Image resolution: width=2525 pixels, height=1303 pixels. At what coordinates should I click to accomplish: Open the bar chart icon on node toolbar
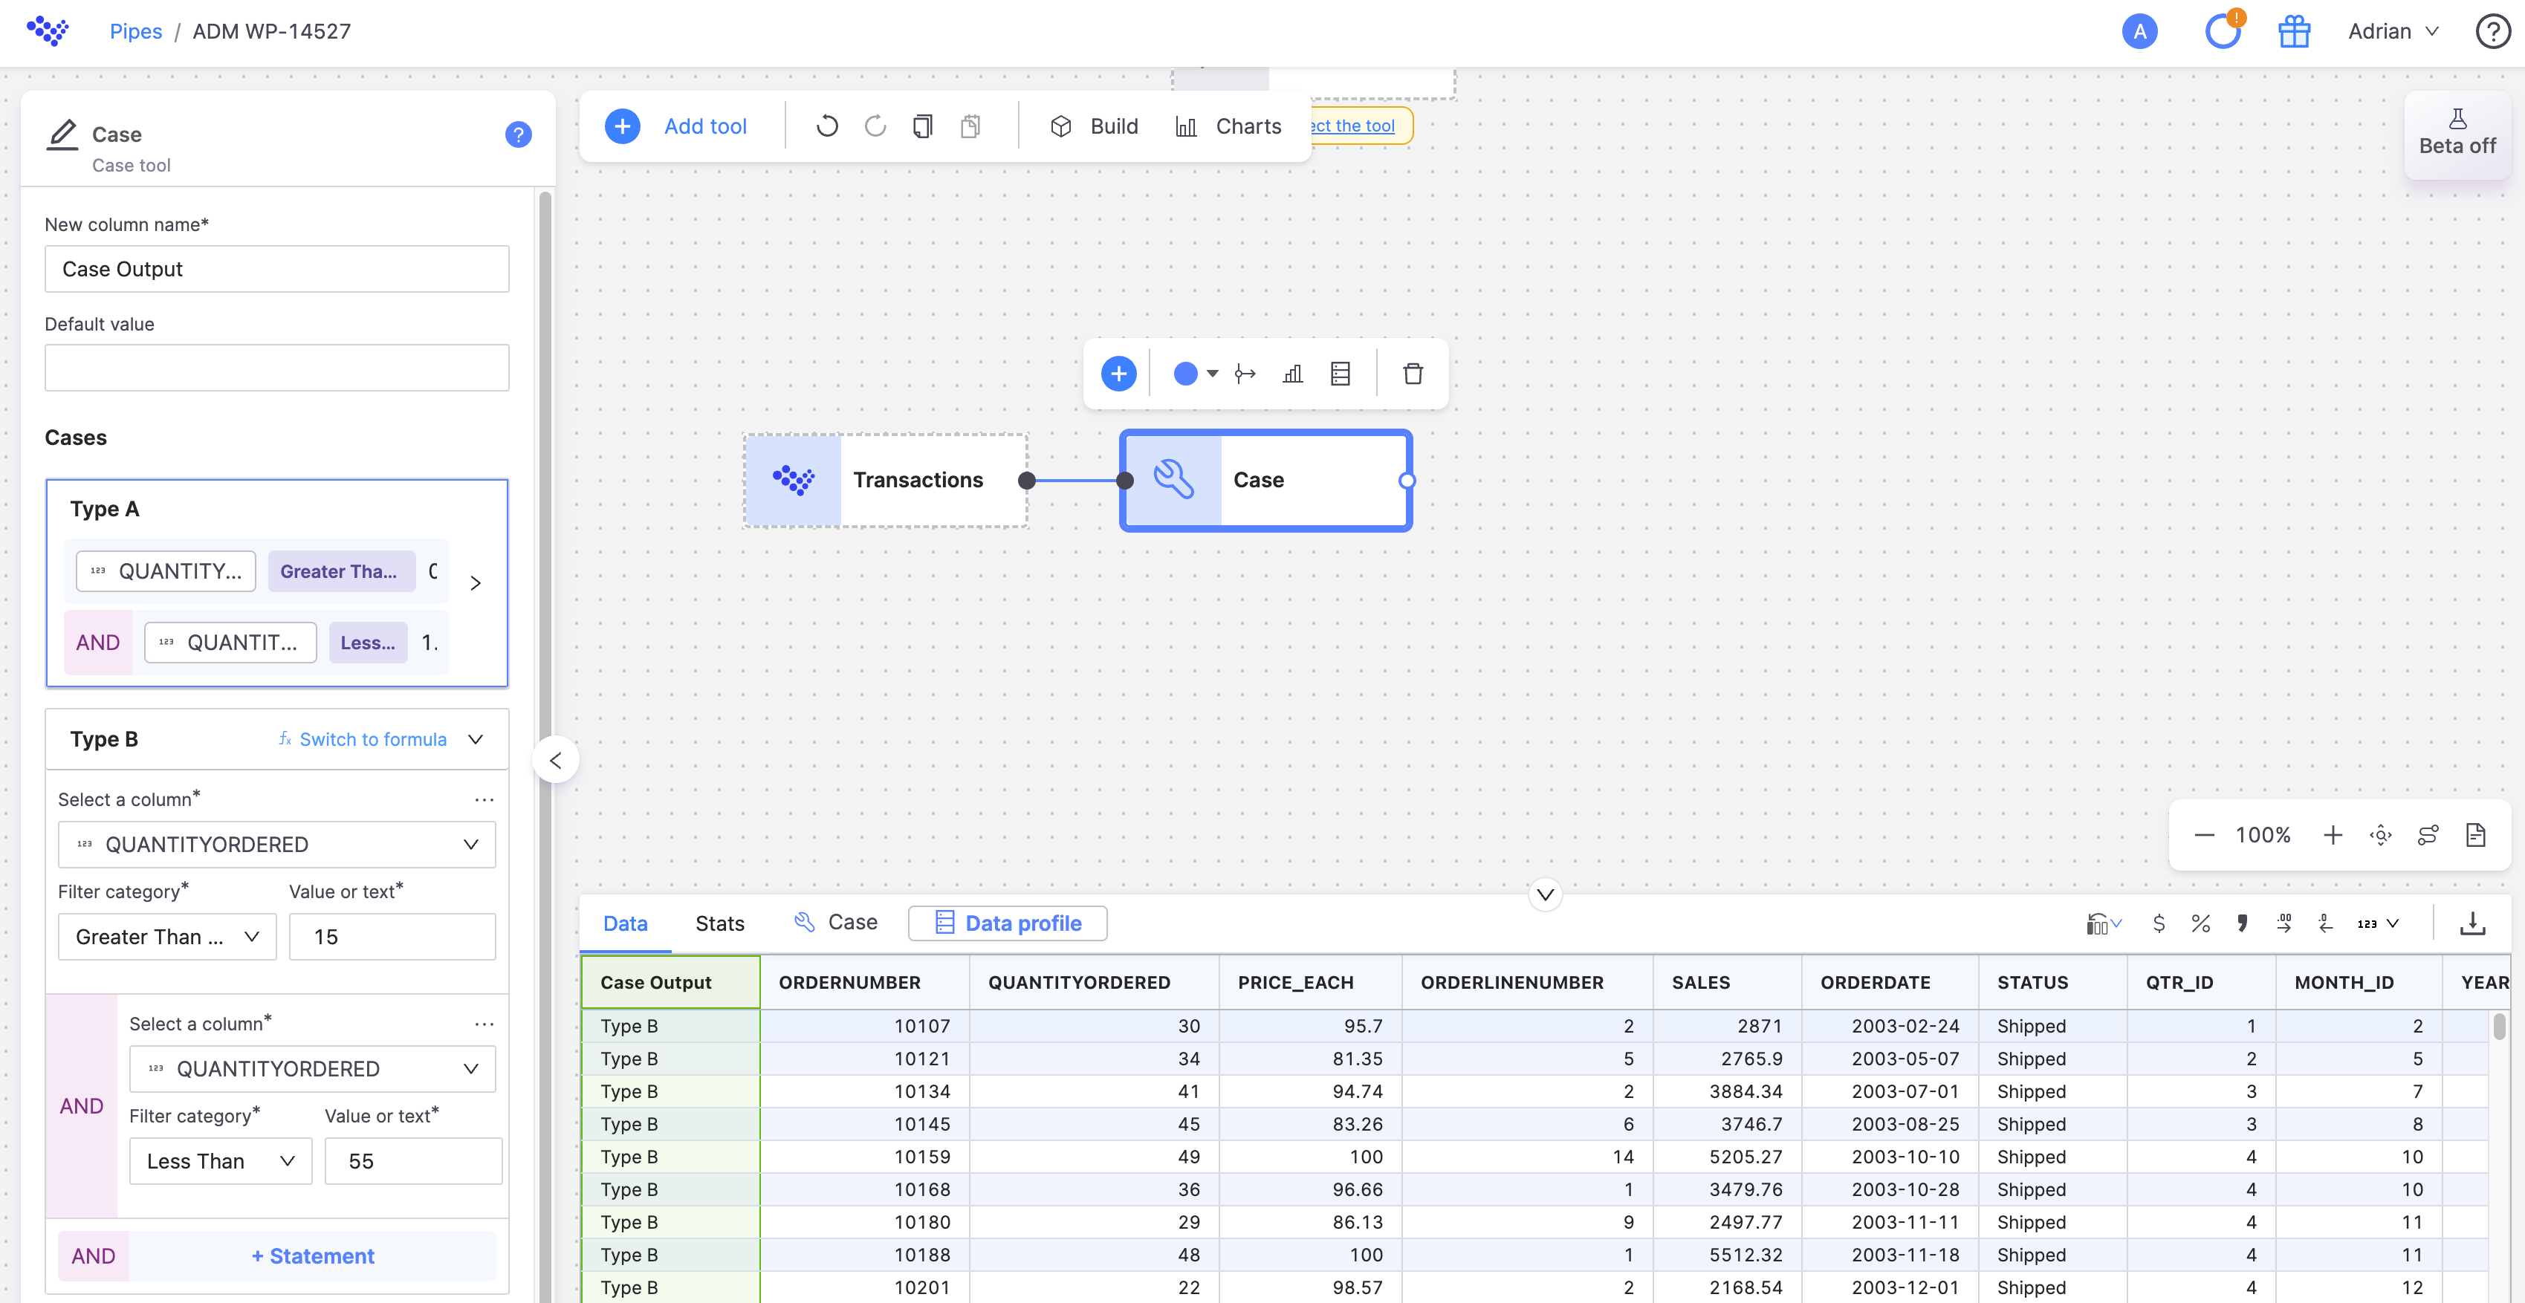click(x=1293, y=373)
